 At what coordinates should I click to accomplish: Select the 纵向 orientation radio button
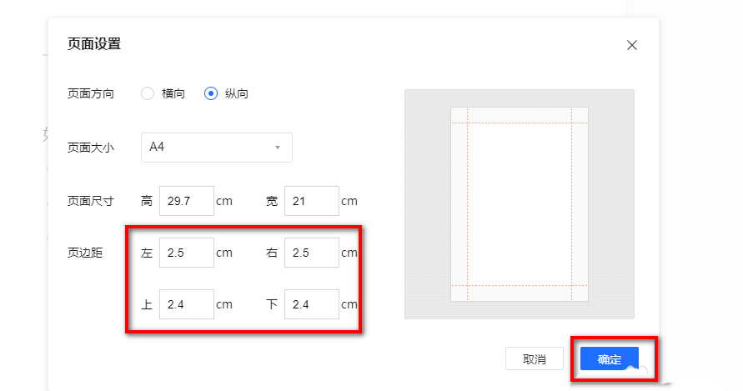pos(211,93)
